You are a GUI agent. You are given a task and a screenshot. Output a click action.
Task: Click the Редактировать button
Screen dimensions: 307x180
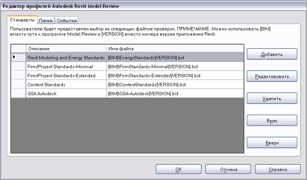pos(272,76)
